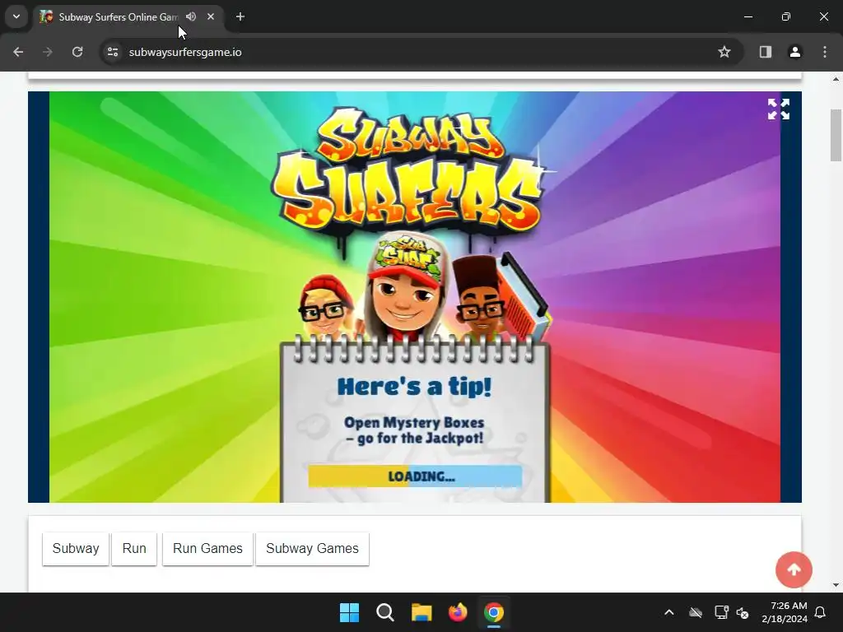Click the scrollbar down arrow
The height and width of the screenshot is (632, 843).
tap(836, 585)
